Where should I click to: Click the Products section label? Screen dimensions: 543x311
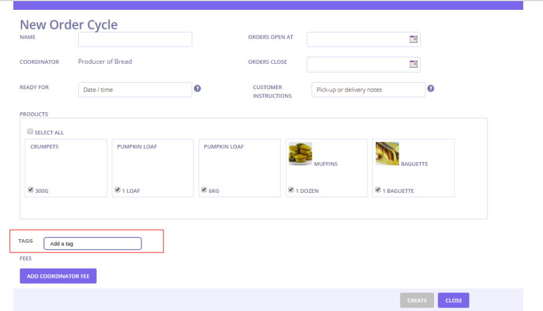pyautogui.click(x=34, y=114)
